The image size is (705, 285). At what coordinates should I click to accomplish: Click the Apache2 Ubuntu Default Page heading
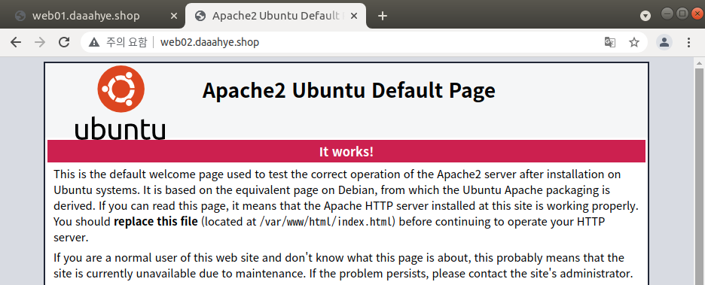click(x=349, y=90)
